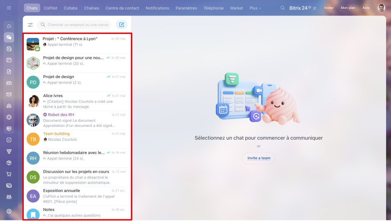Open the presentation board icon in sidebar
This screenshot has width=391, height=221.
pos(9,129)
